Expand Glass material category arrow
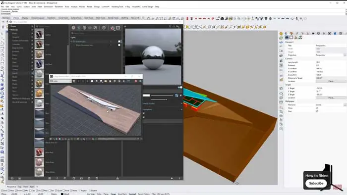The width and height of the screenshot is (347, 195). pos(32,62)
